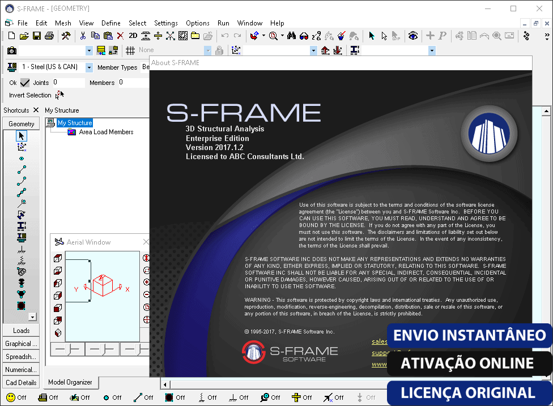The height and width of the screenshot is (406, 553).
Task: Expand toolbar overflow chevron at right
Action: tap(547, 36)
